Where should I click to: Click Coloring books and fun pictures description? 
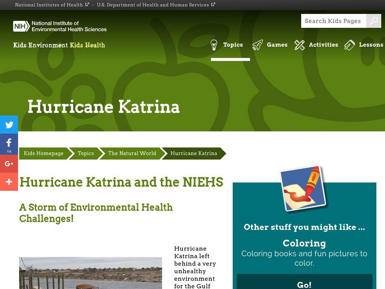point(304,258)
